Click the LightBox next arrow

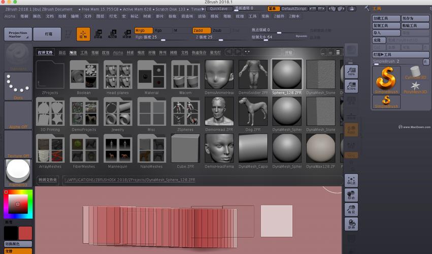(x=238, y=52)
